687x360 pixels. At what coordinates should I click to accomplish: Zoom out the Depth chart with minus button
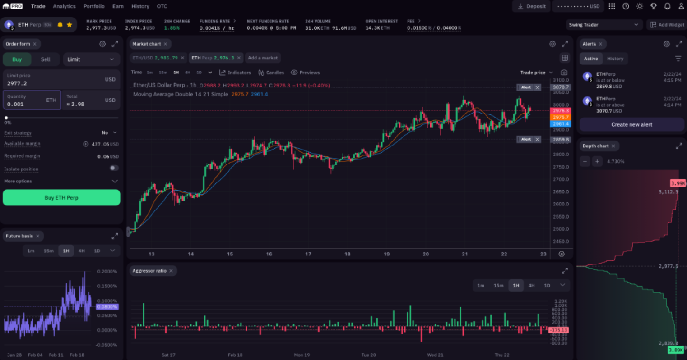[x=585, y=161]
